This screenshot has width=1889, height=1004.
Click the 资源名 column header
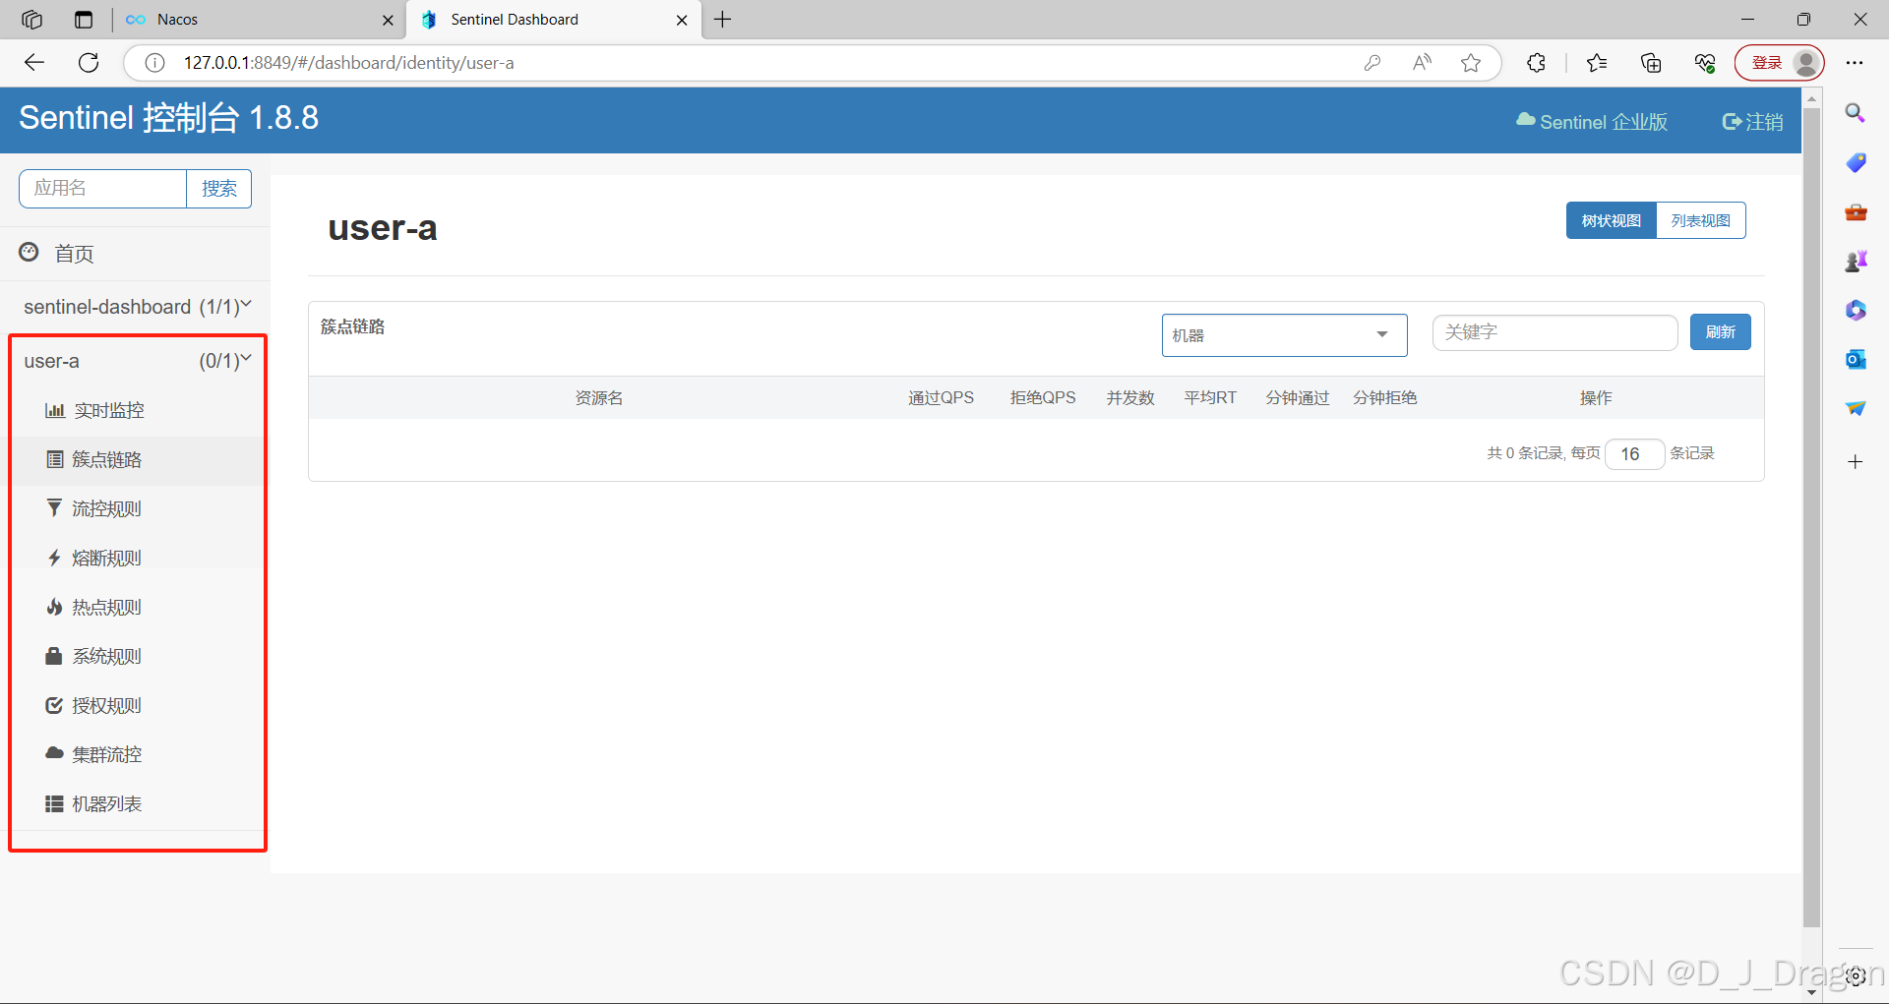[599, 397]
